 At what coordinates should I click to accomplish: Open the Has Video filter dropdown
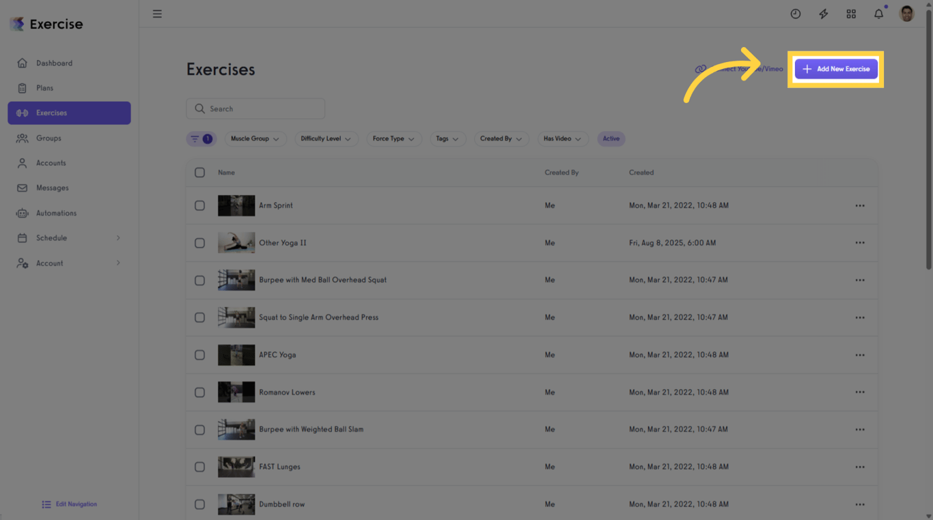563,139
